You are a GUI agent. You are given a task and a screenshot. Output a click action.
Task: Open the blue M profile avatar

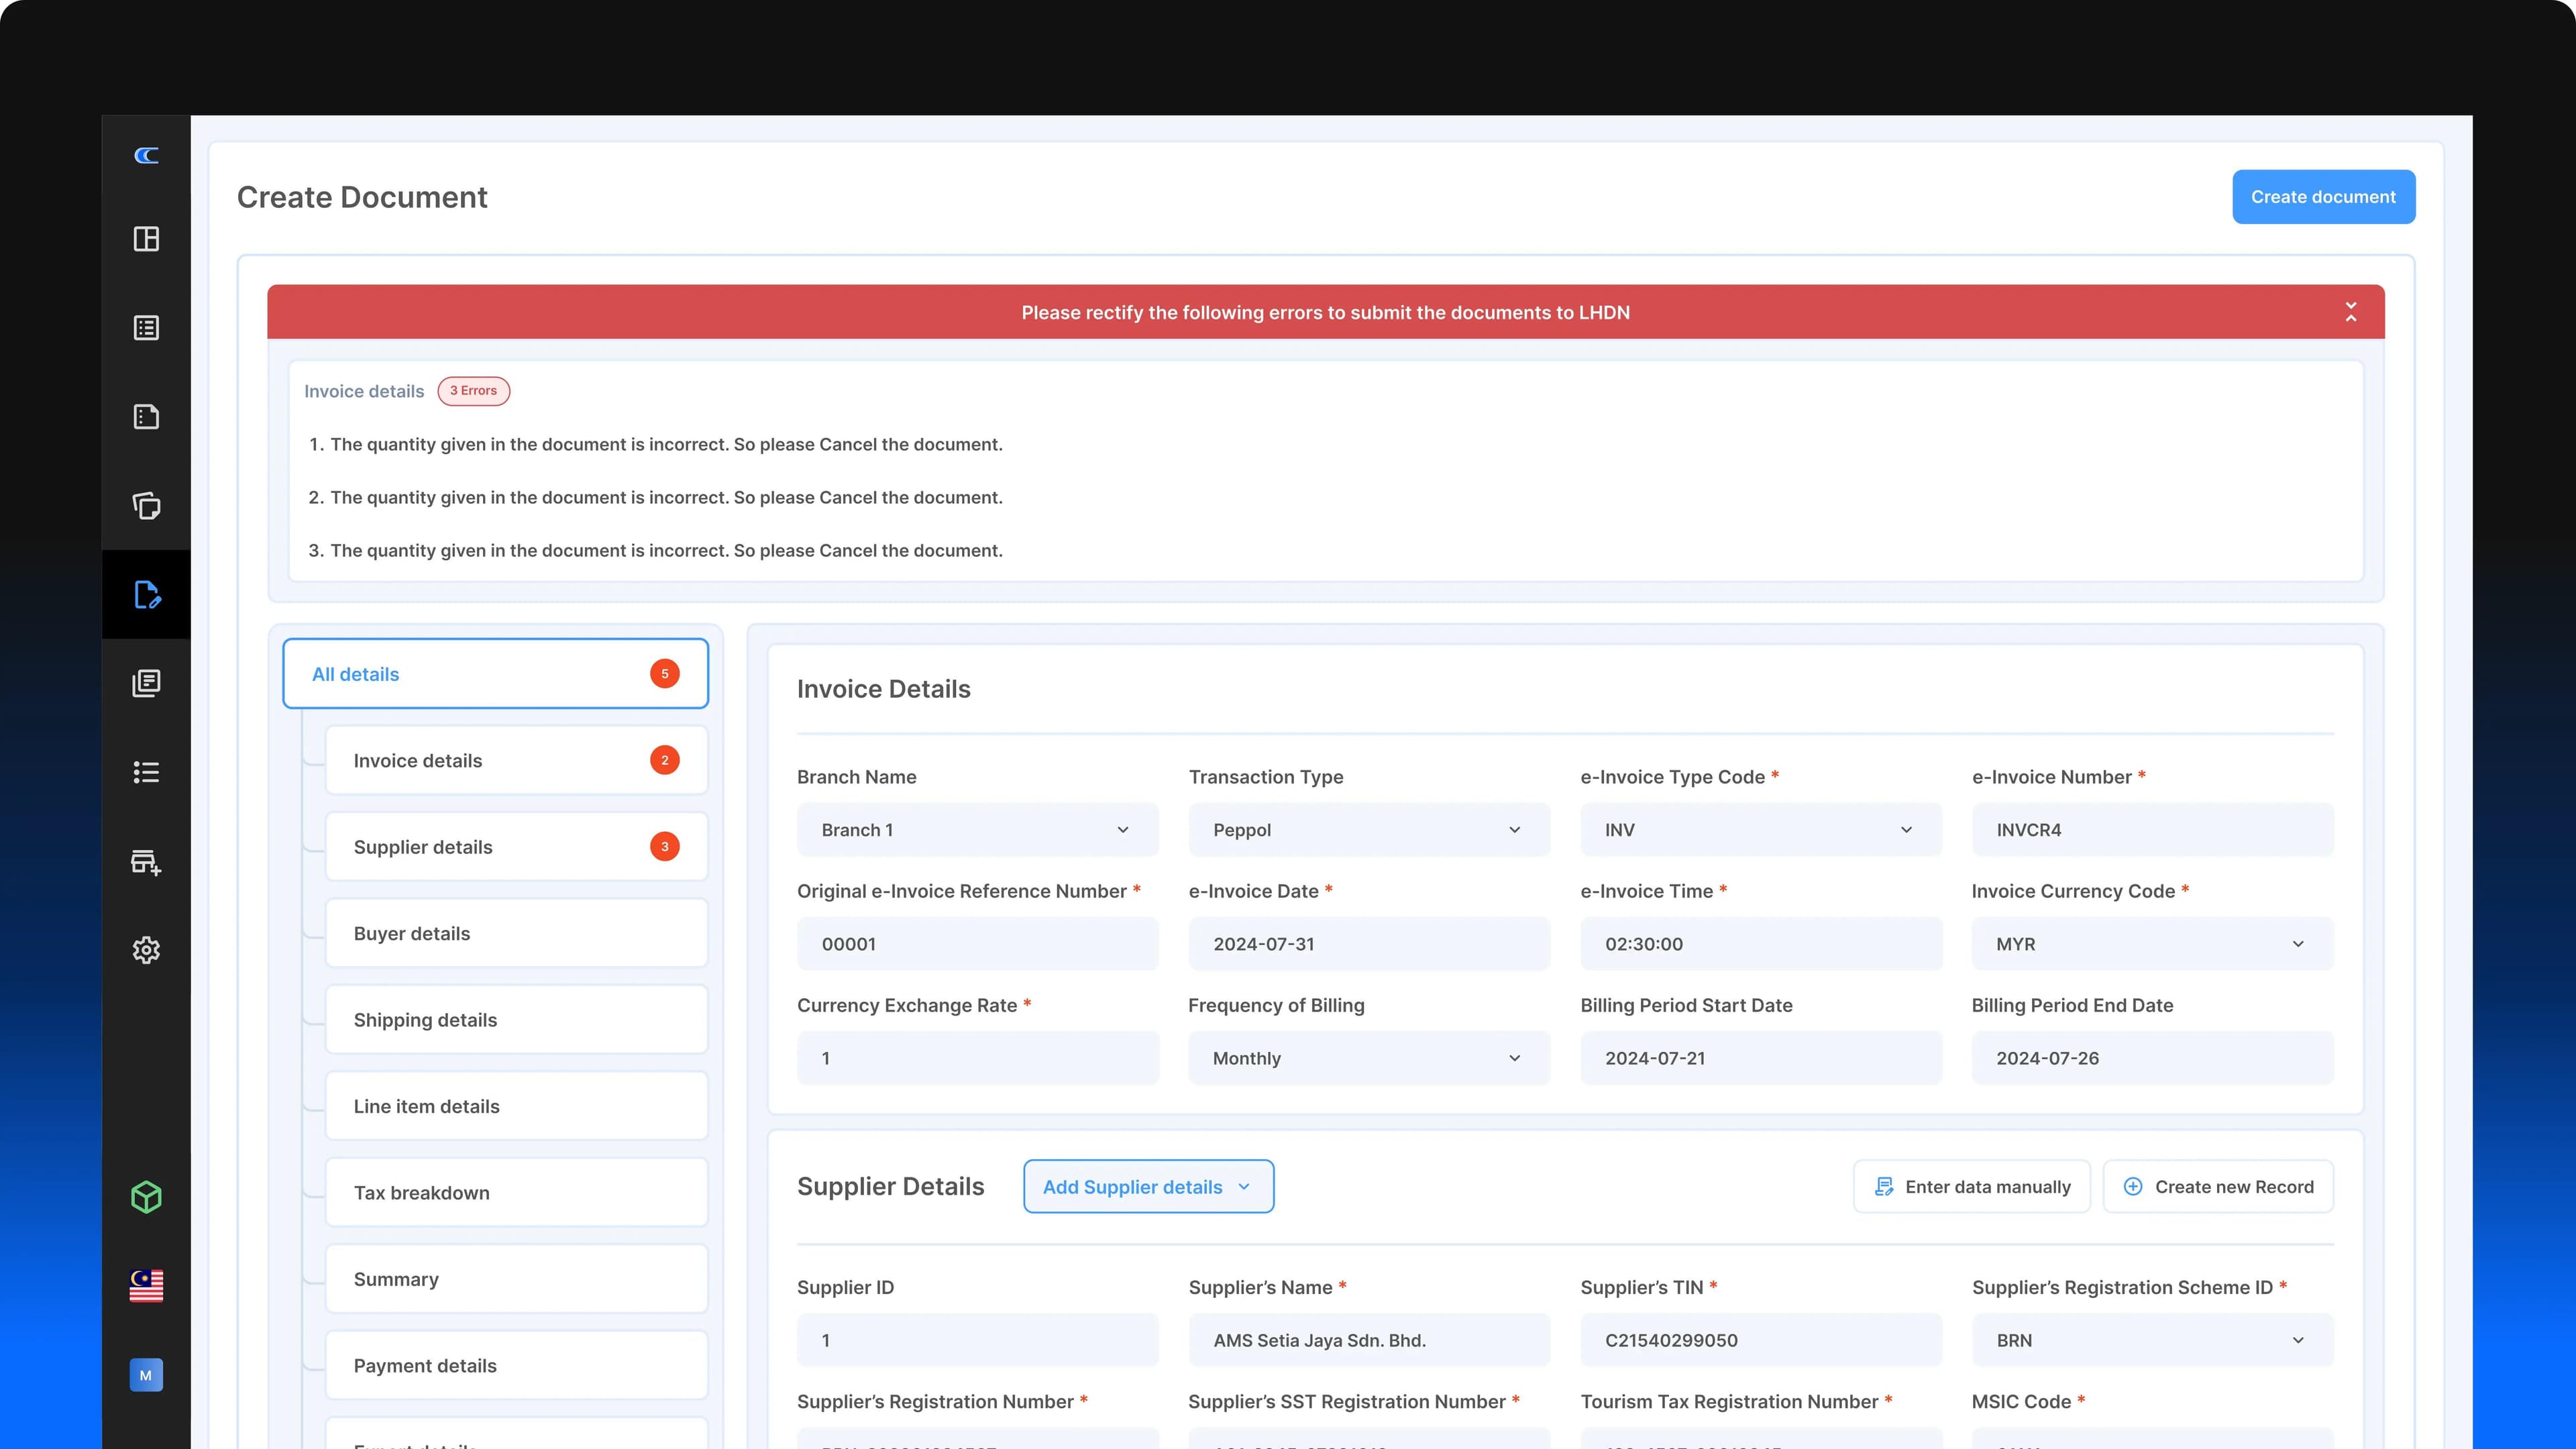click(146, 1375)
